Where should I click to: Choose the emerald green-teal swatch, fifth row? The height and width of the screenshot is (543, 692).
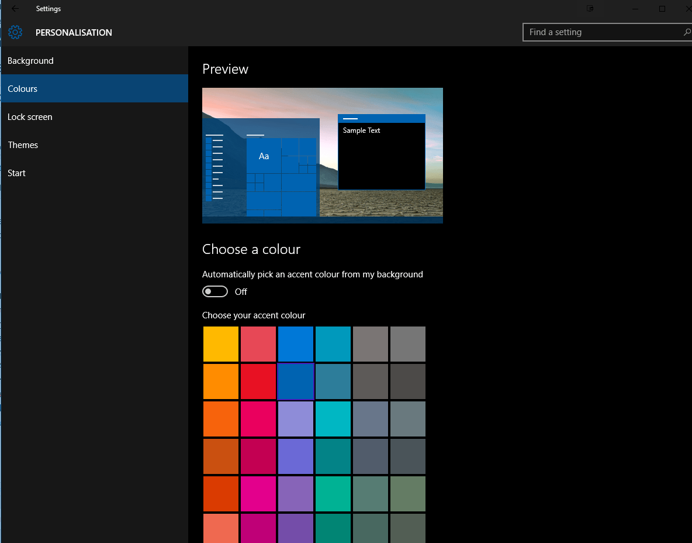pyautogui.click(x=333, y=494)
